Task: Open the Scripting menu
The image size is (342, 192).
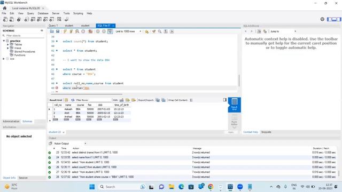Action: click(78, 13)
